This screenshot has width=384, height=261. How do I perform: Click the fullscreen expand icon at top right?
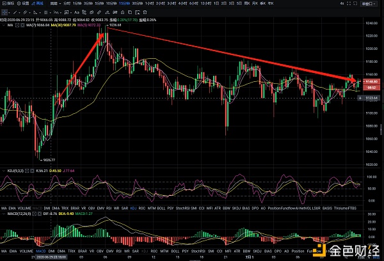pos(349,3)
